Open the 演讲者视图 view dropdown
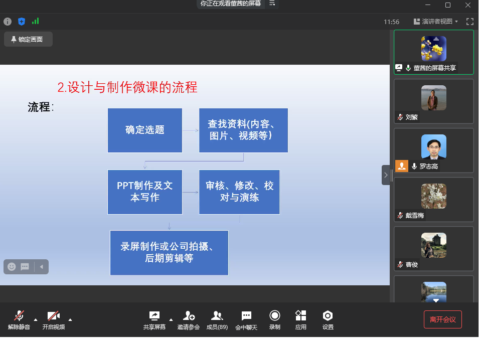Viewport: 479px width, 338px height. click(x=435, y=22)
